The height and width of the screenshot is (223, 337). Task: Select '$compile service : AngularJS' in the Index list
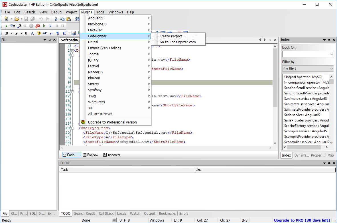[x=306, y=131]
